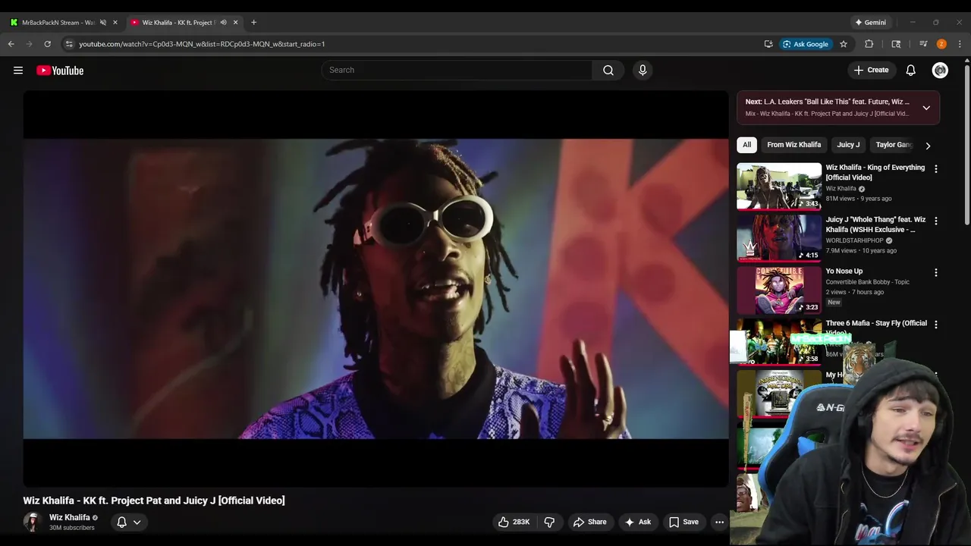Toggle subscription notification bell for Wiz Khalifa
The width and height of the screenshot is (971, 546).
121,522
